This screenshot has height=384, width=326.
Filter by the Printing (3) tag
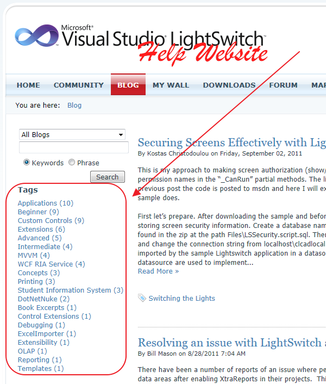pyautogui.click(x=36, y=281)
